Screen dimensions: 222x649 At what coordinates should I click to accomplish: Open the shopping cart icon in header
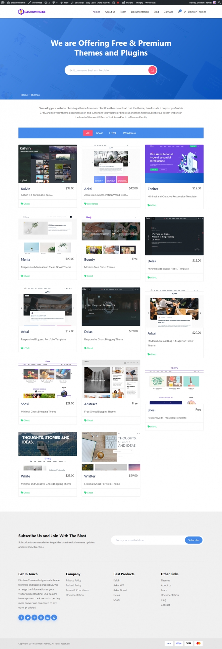(179, 12)
